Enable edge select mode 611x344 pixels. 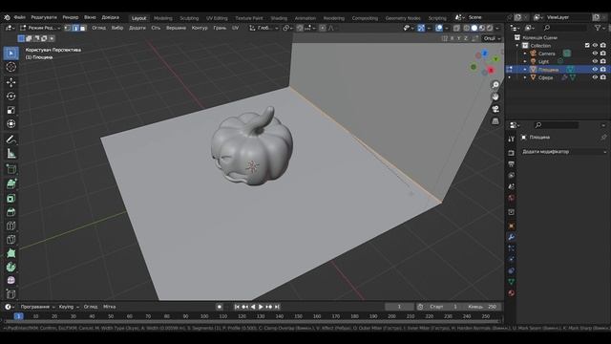click(x=75, y=28)
